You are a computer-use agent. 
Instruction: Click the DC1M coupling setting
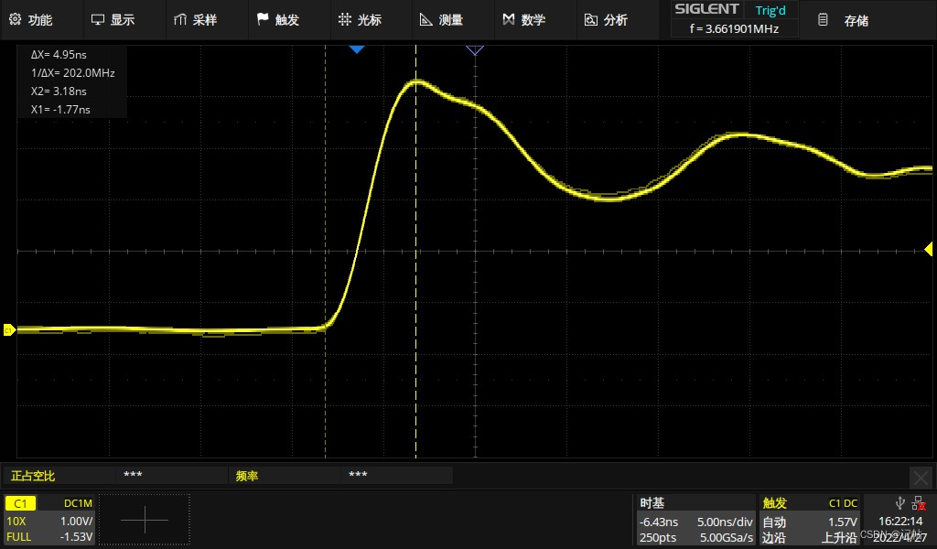coord(79,503)
